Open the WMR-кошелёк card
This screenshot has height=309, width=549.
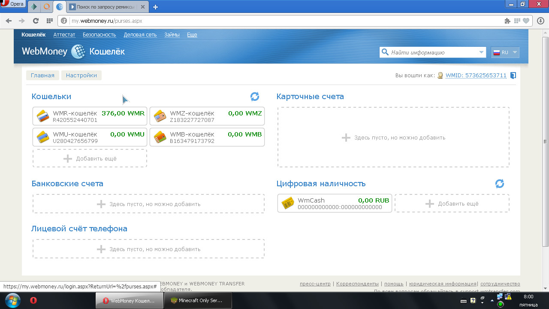90,116
